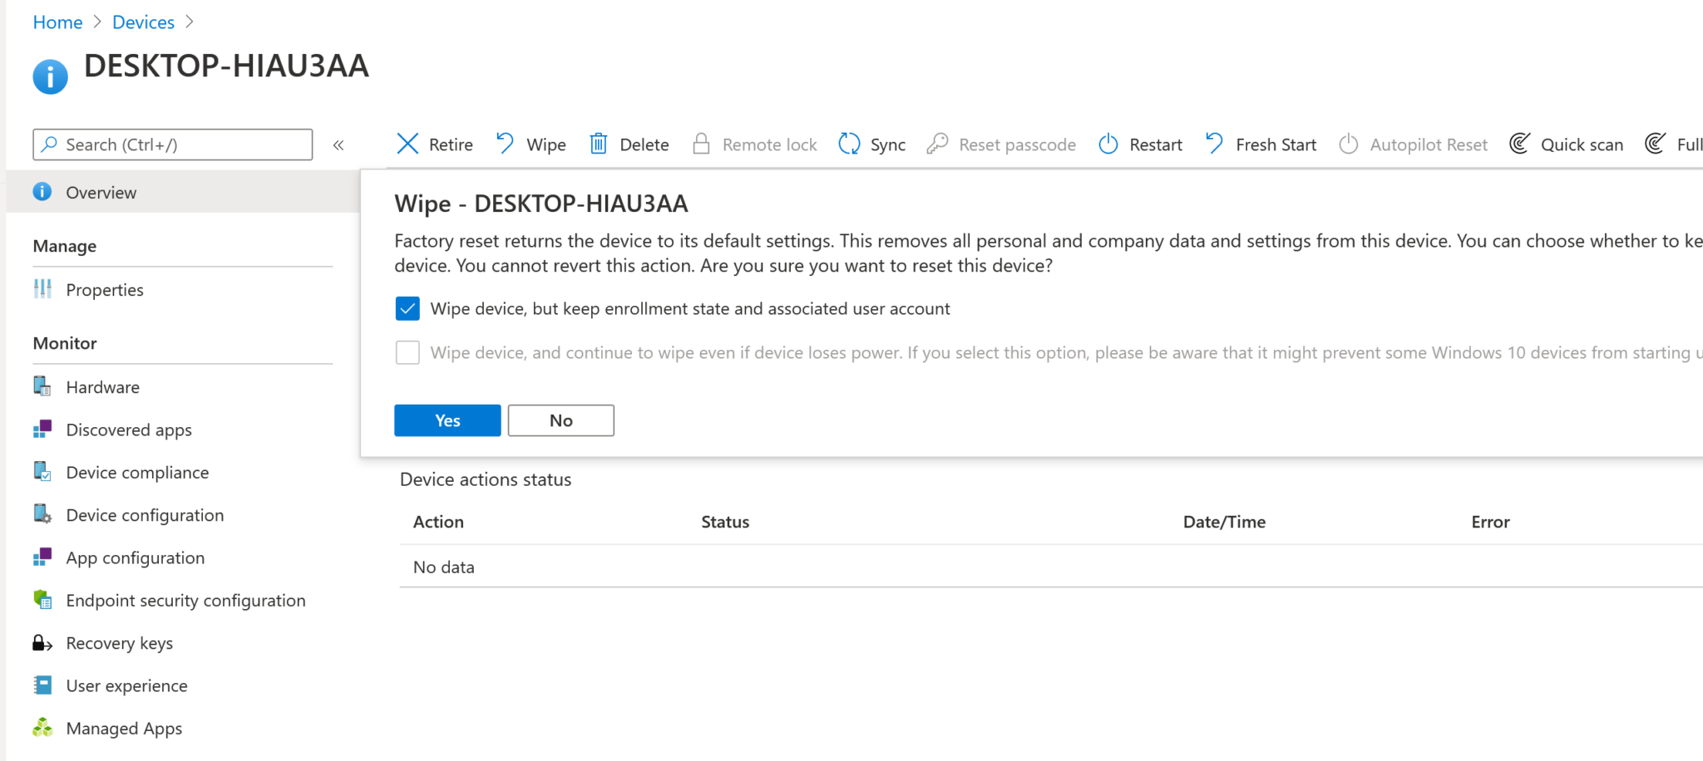The image size is (1703, 761).
Task: Open the Discovered apps section
Action: point(128,430)
